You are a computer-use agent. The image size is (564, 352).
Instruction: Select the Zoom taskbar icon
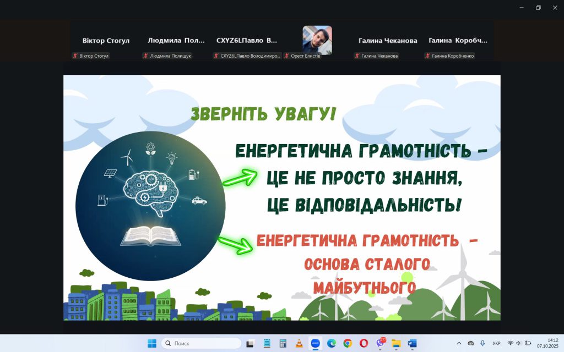[315, 343]
